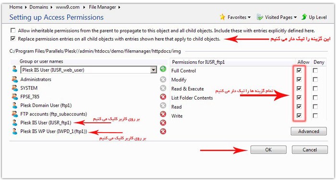
Task: Click the grayed X icon next to Administrators
Action: (163, 80)
